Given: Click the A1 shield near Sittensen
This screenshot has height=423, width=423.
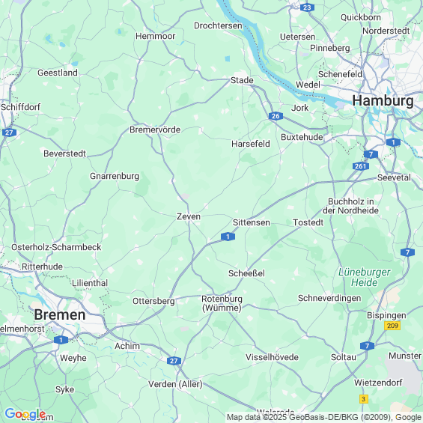Looking at the screenshot, I should coord(228,237).
